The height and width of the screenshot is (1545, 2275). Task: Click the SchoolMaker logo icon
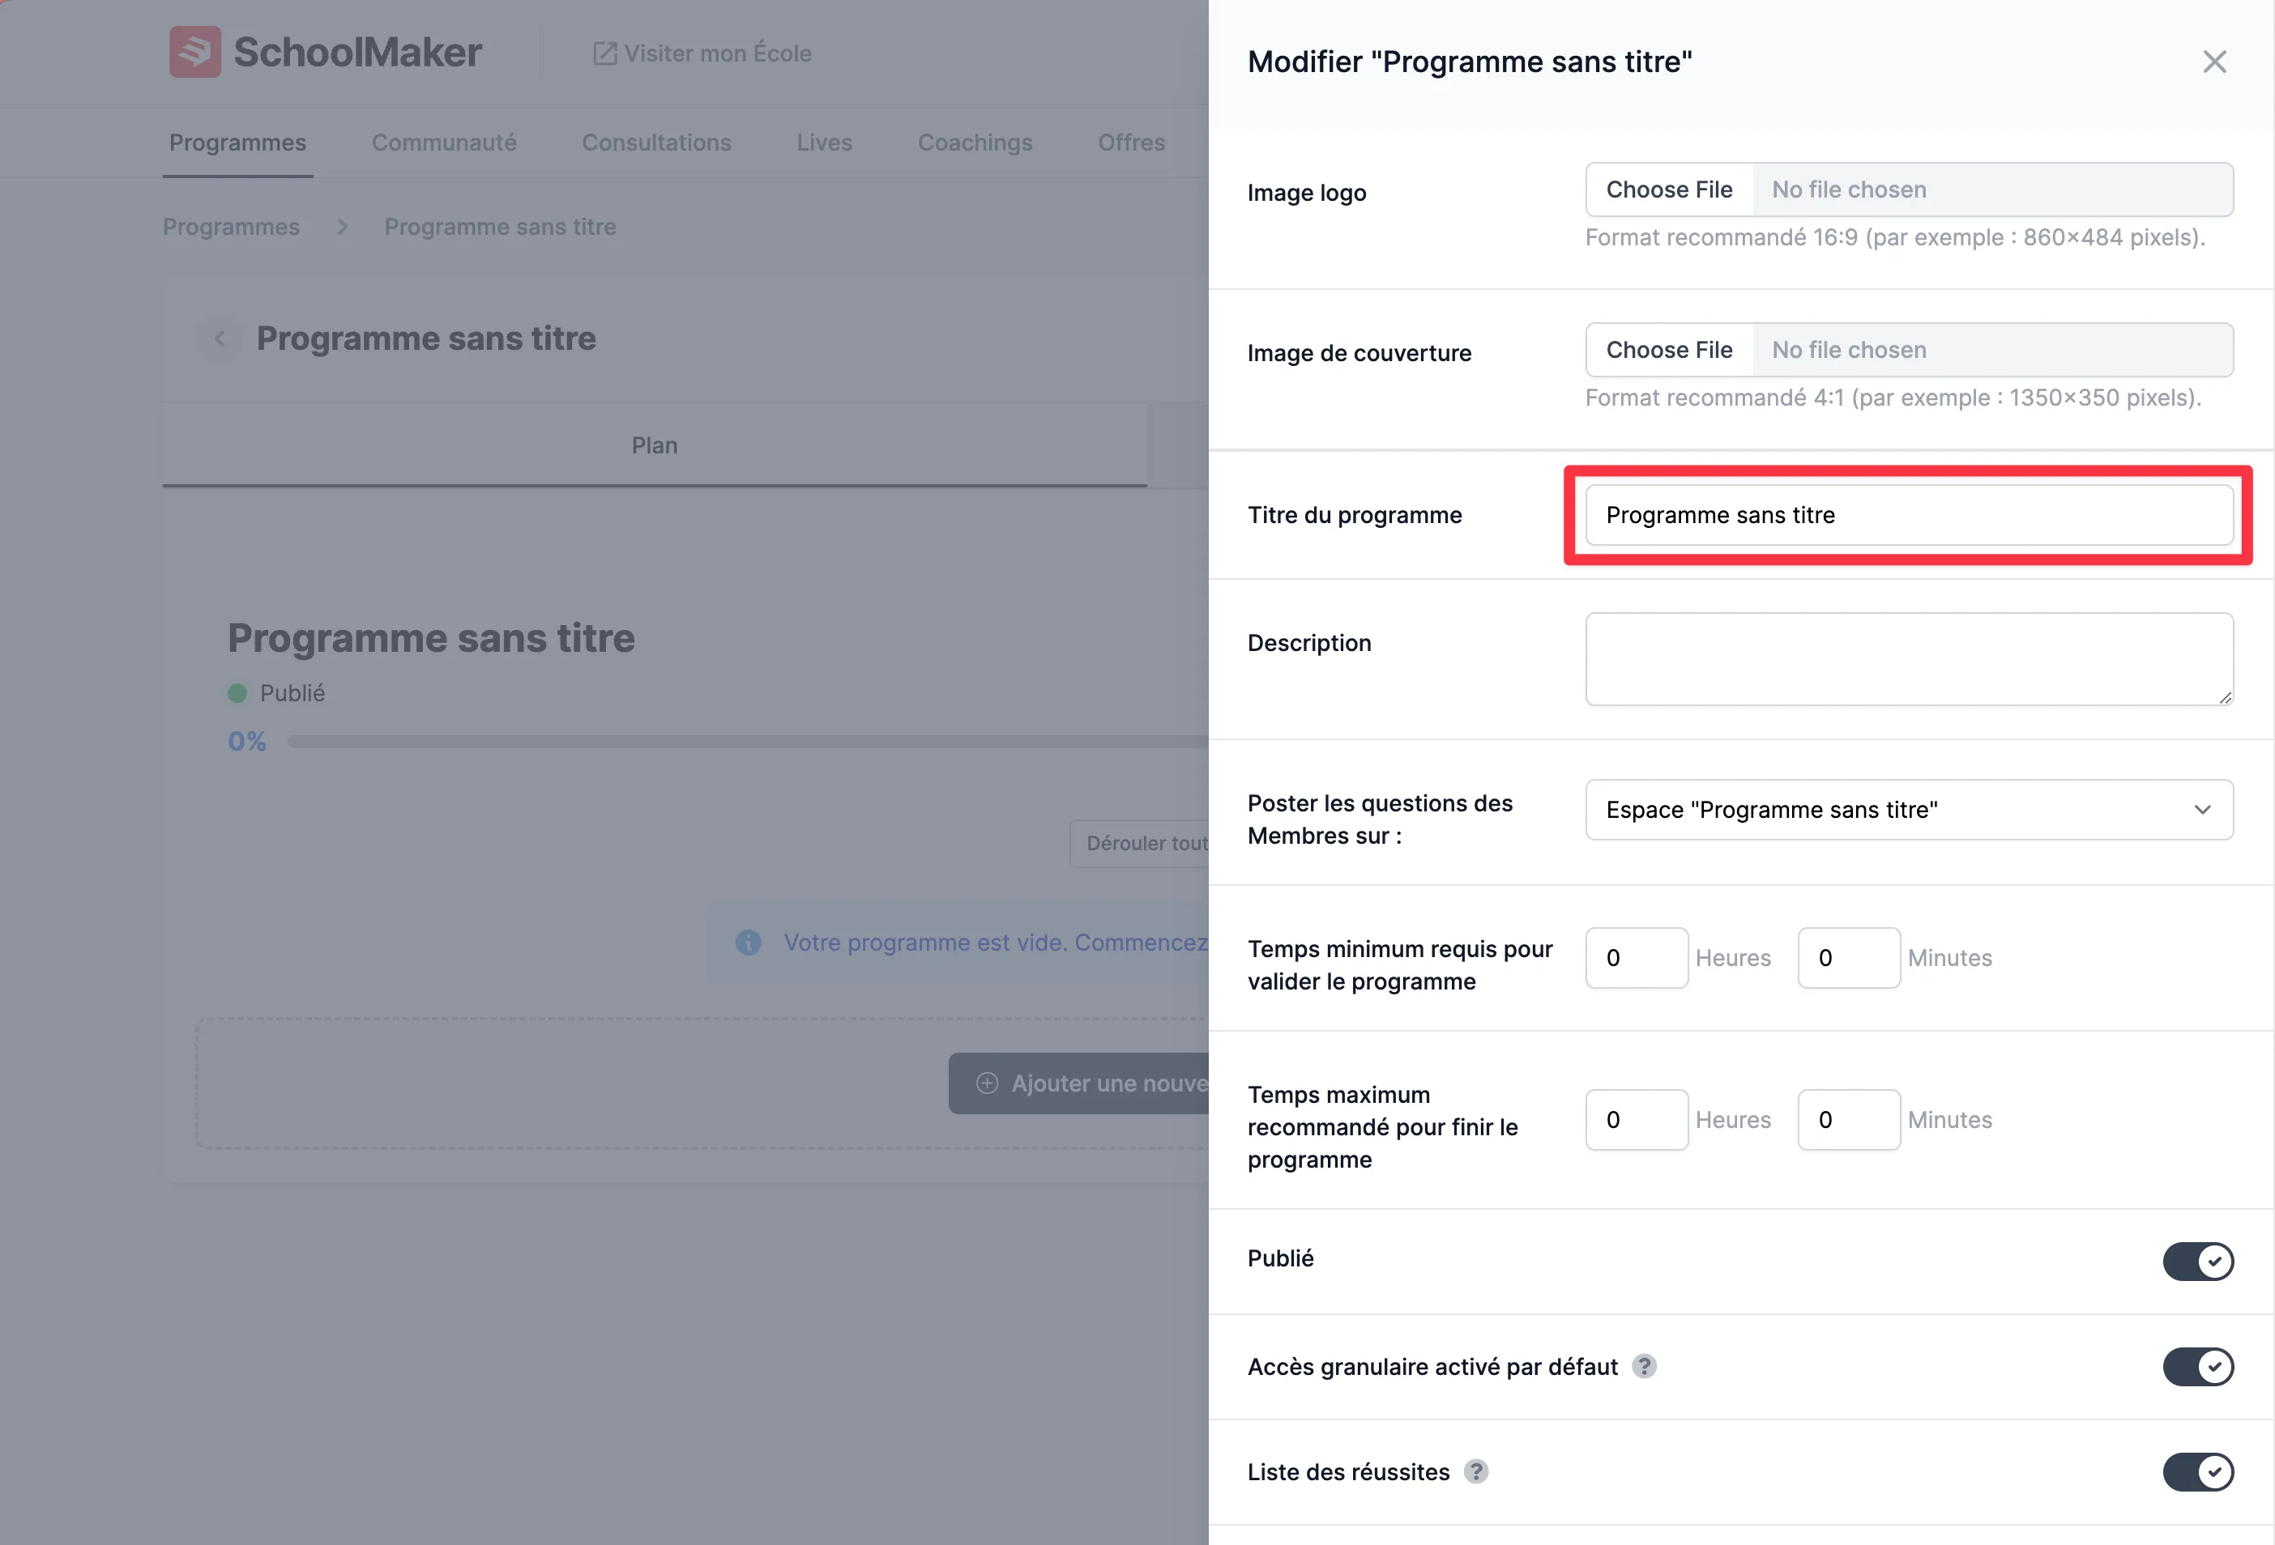click(x=194, y=52)
